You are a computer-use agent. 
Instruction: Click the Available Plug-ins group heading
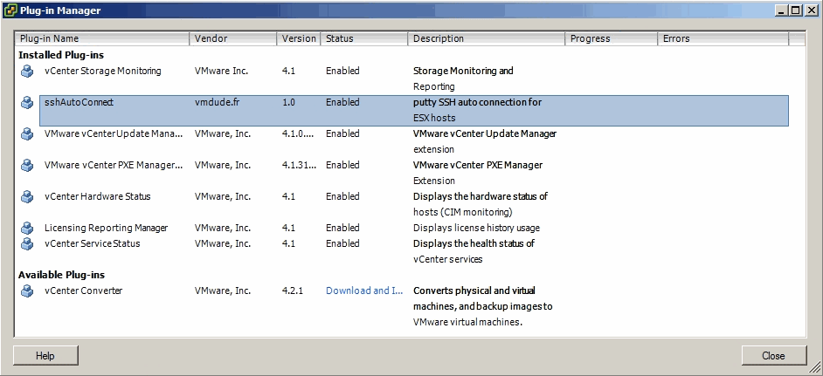point(61,275)
